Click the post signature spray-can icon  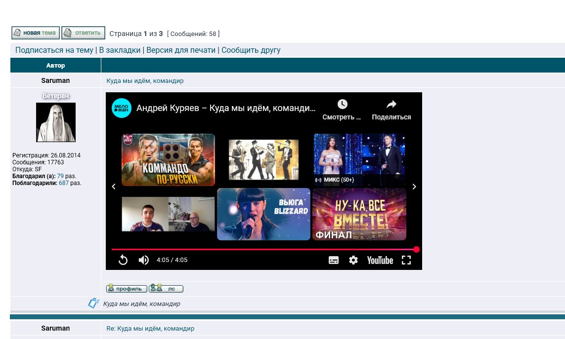point(94,303)
